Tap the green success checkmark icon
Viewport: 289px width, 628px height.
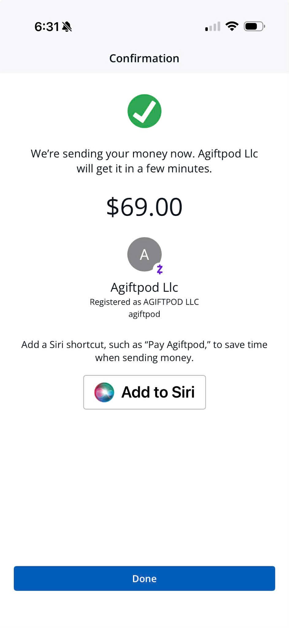[144, 111]
